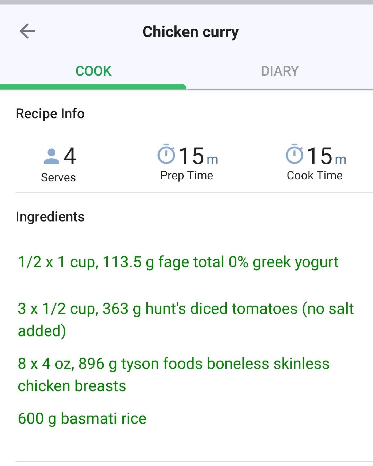Click the Serves label

(x=58, y=177)
